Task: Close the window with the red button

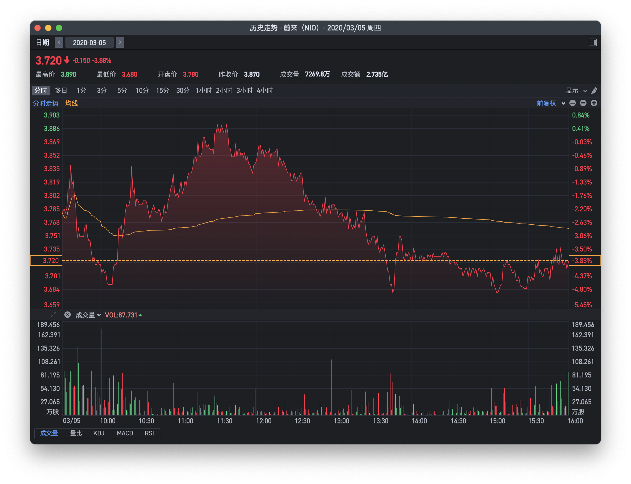Action: pyautogui.click(x=38, y=28)
